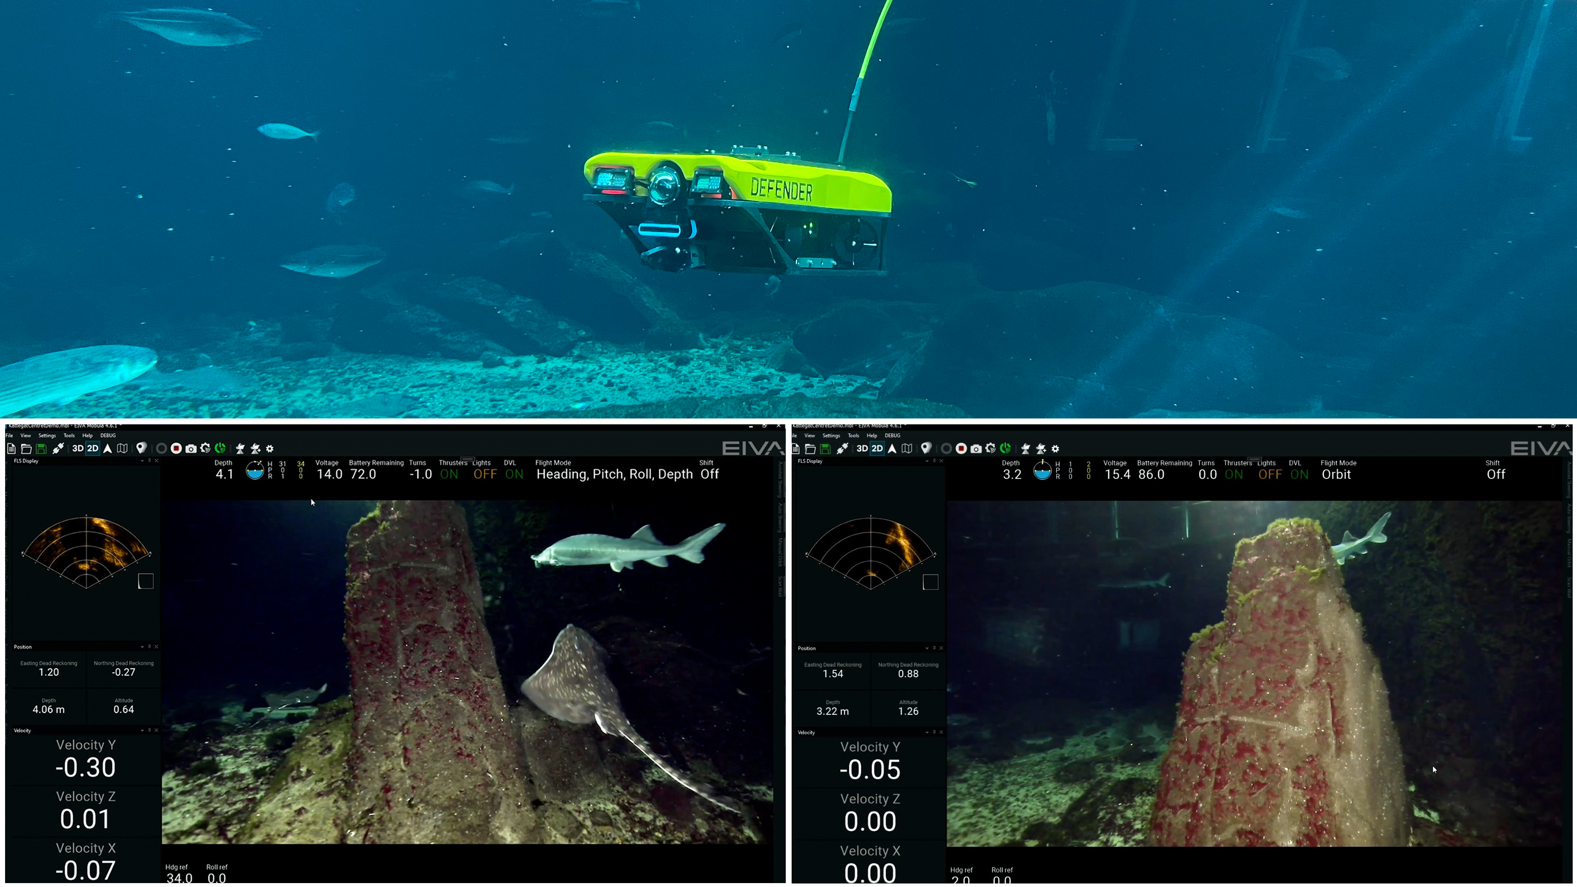Switch to 3D view in the left window
1577x887 pixels.
tap(78, 449)
